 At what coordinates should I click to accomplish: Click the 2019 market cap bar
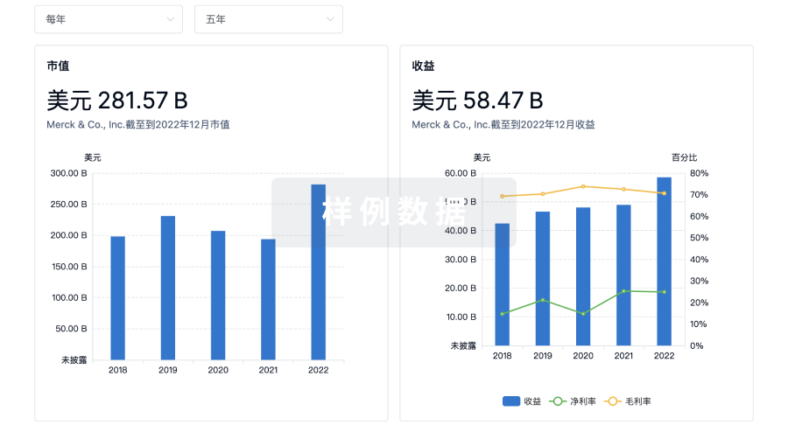(167, 288)
